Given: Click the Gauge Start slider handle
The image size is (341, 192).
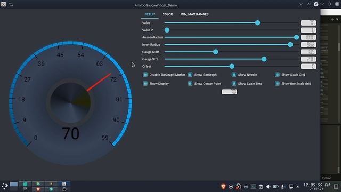Looking at the screenshot, I should tap(215, 52).
